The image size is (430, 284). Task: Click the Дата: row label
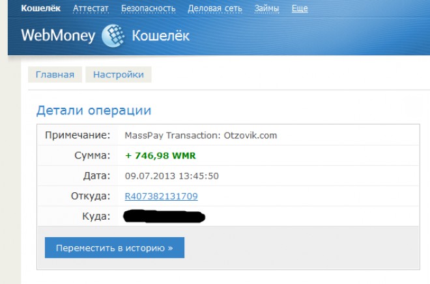96,175
